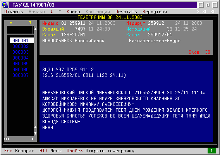Click the list scrollbar down arrow
Viewport: 220px width, 155px height.
pos(35,133)
